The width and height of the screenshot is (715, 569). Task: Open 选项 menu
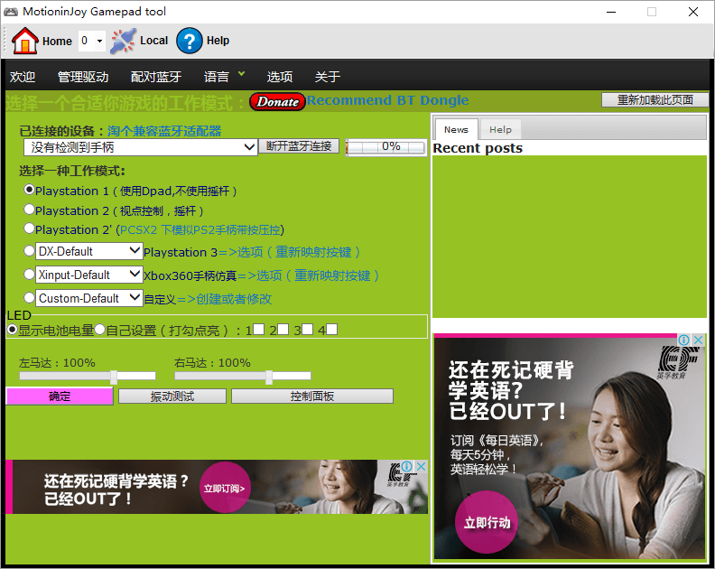(x=280, y=77)
